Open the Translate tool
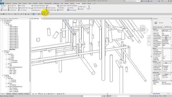Image resolution: width=172 pixels, height=97 pixels. point(4,10)
